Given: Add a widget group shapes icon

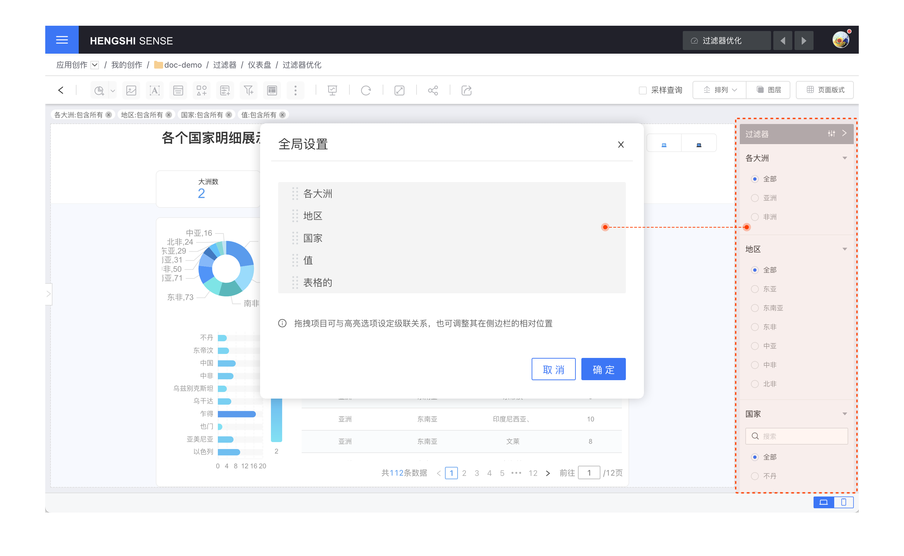Looking at the screenshot, I should coord(202,90).
